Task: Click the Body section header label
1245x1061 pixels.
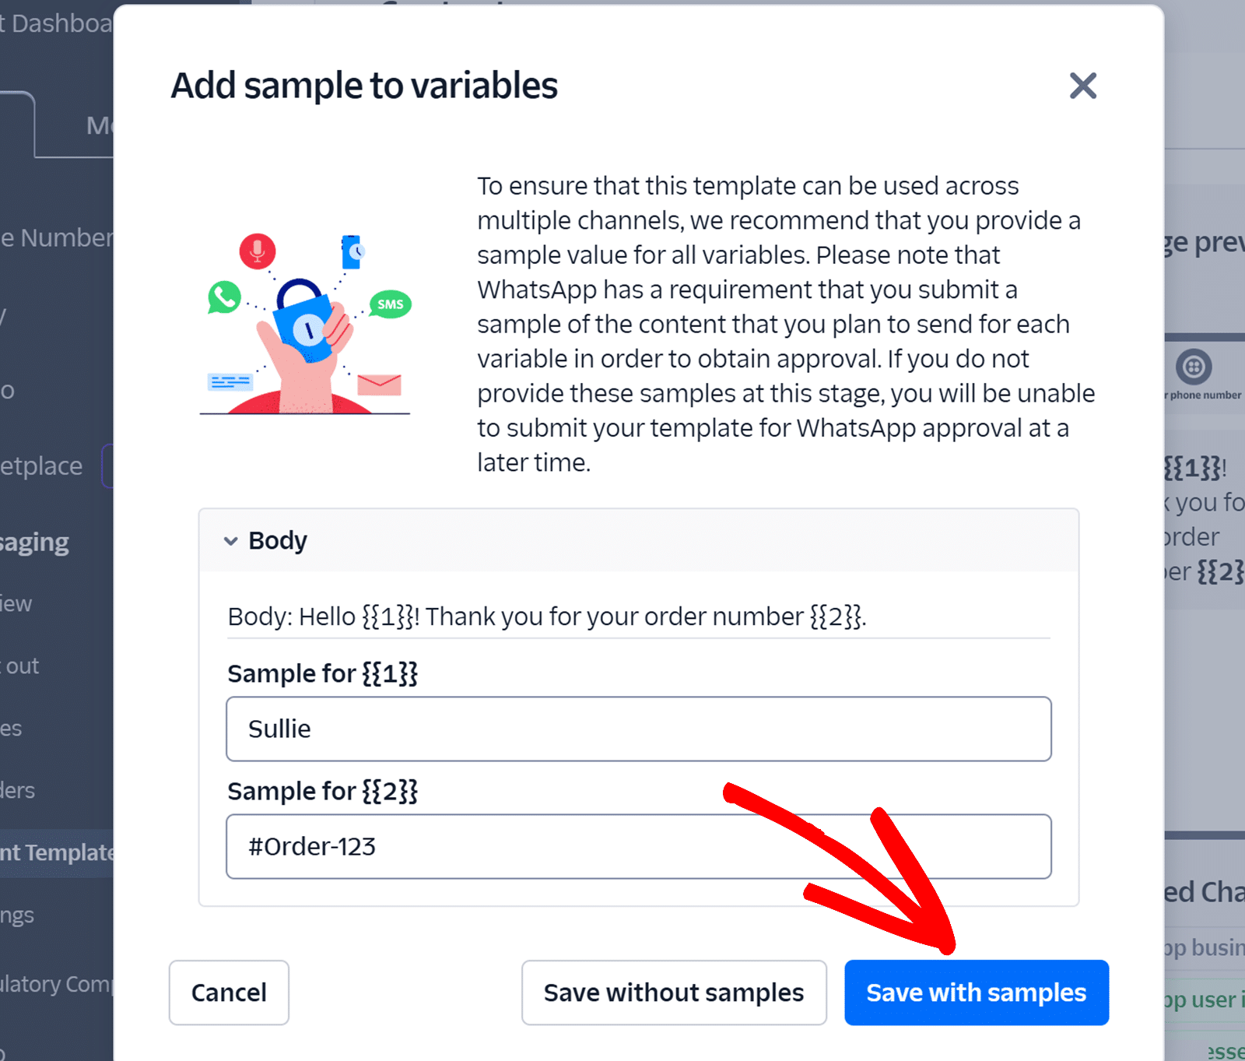Action: point(278,541)
